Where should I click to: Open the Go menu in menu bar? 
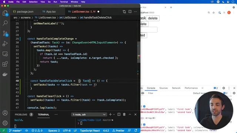[x=49, y=2]
